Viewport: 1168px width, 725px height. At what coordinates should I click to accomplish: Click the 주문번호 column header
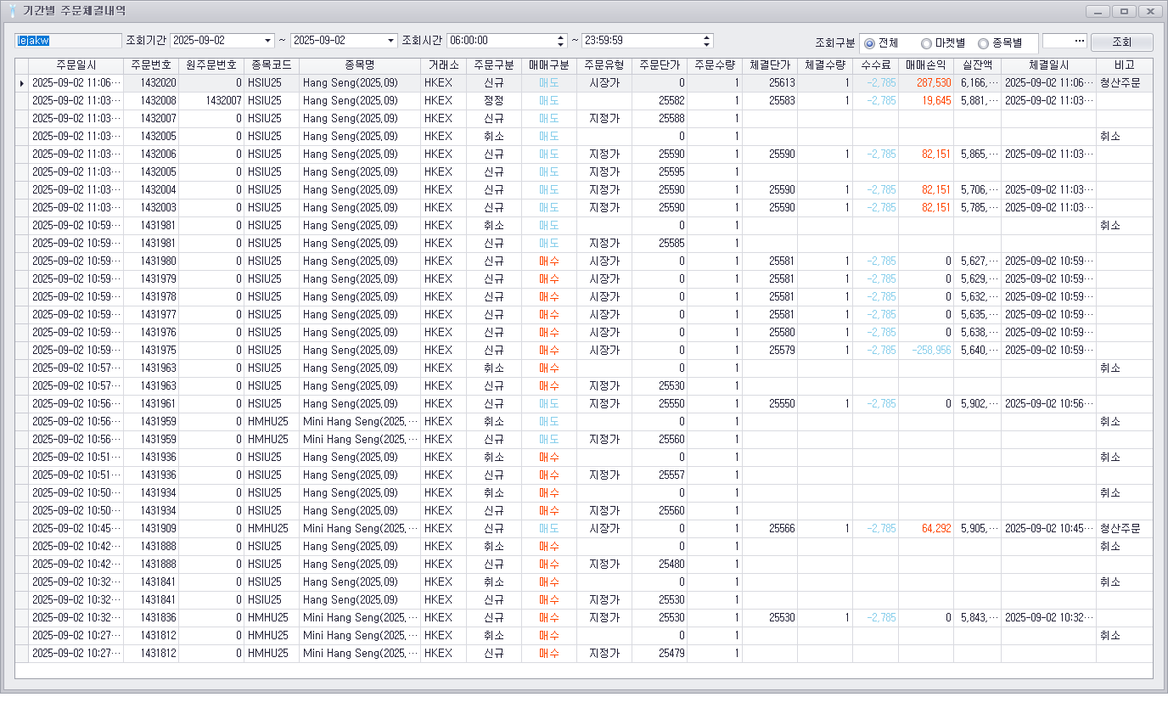pos(151,65)
